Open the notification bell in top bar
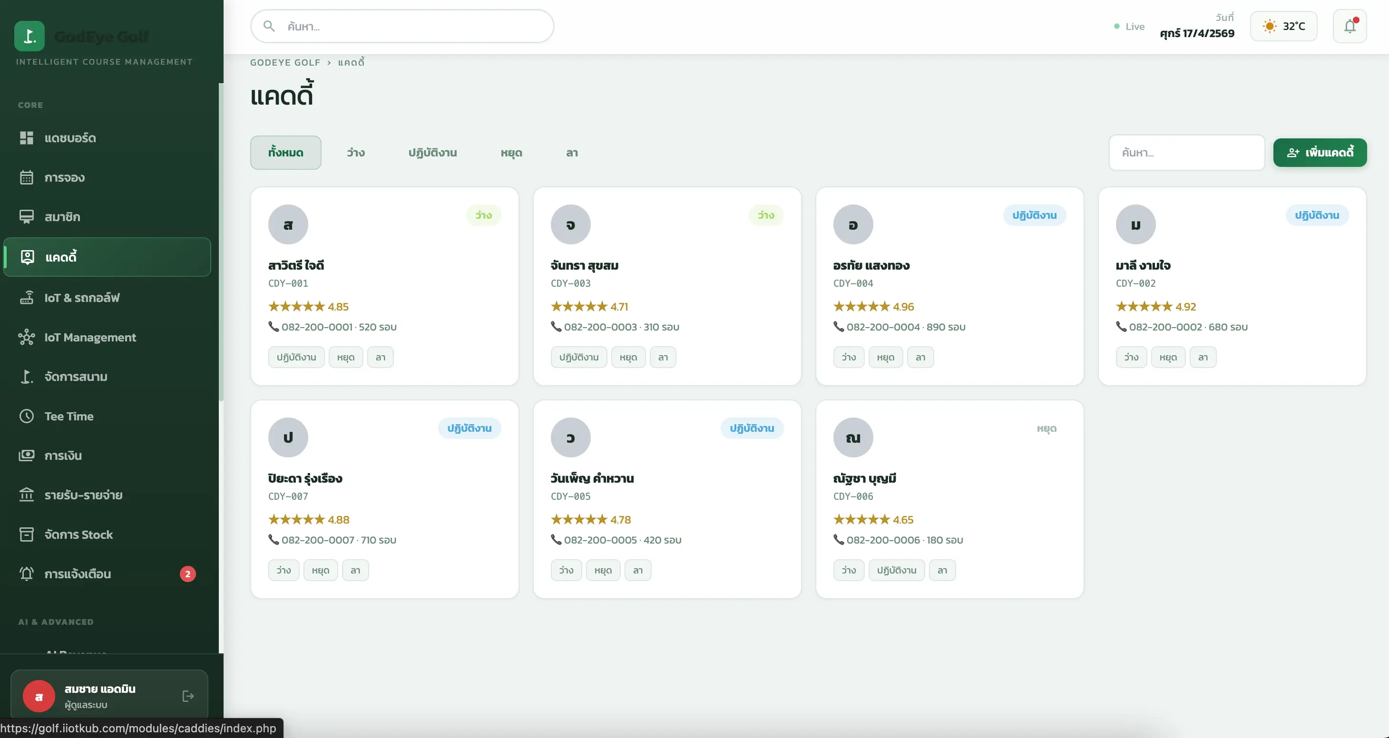This screenshot has width=1389, height=738. (x=1350, y=26)
